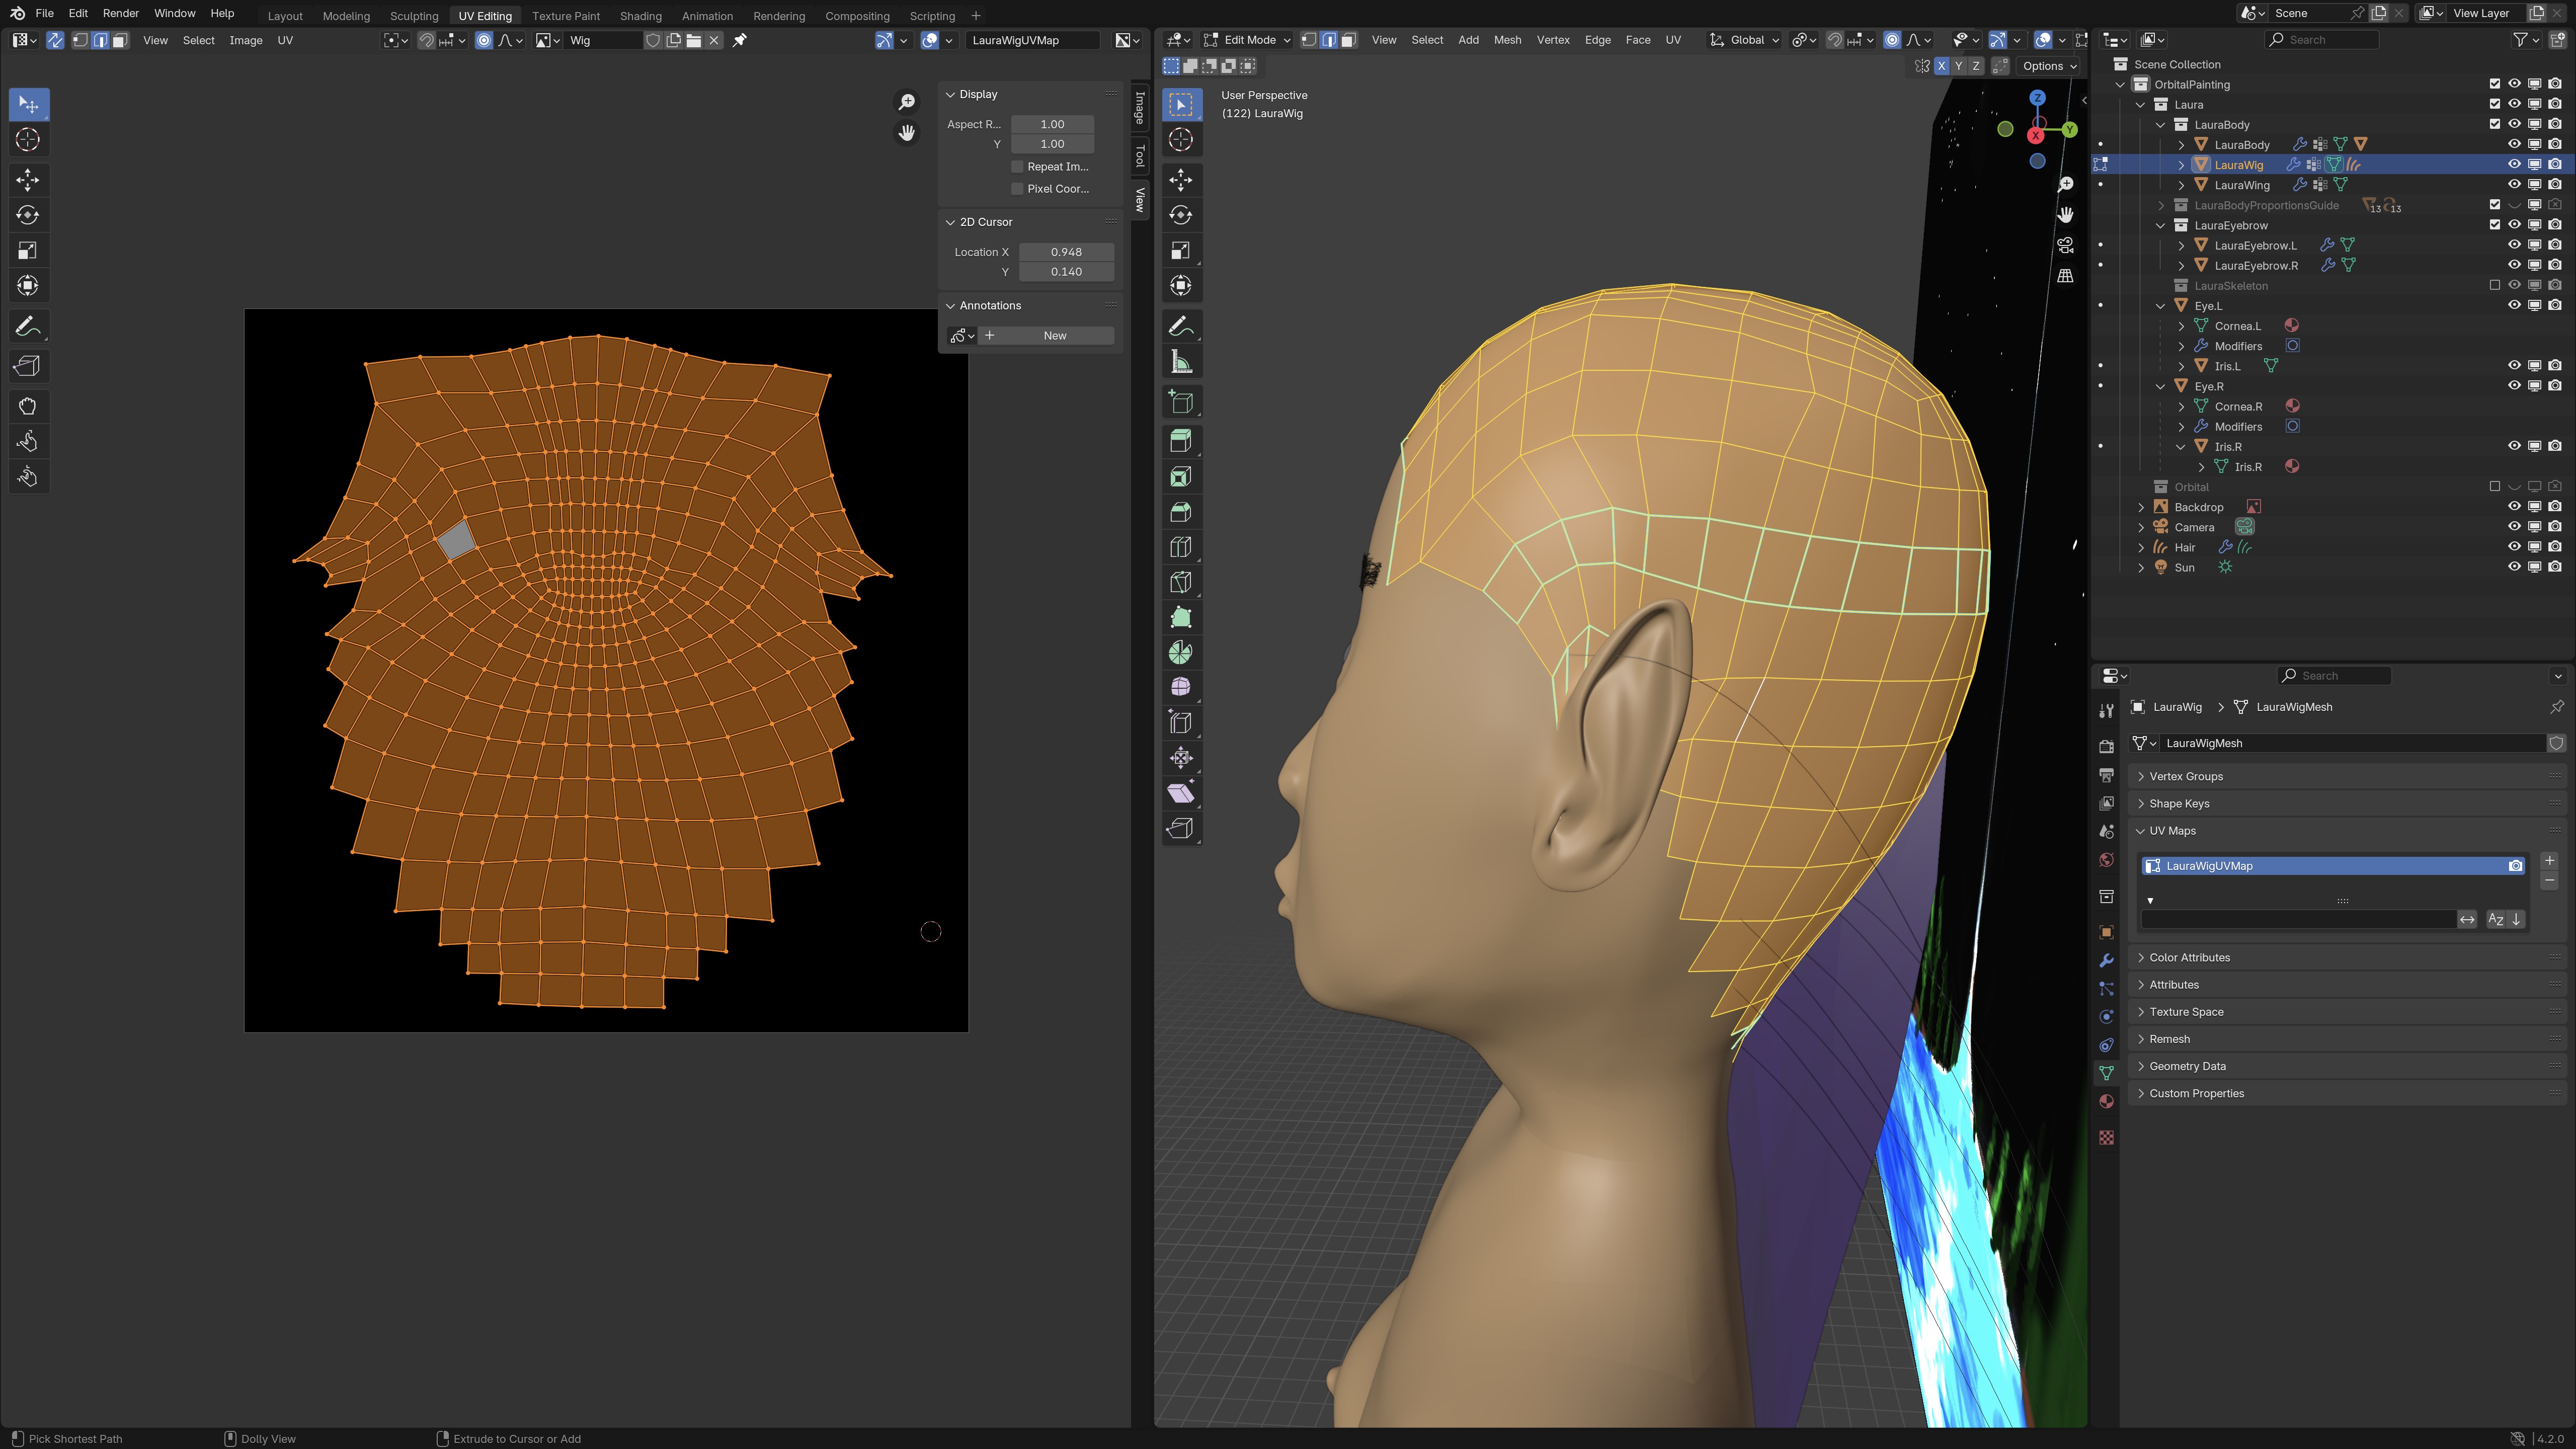The image size is (2576, 1449).
Task: Adjust the Aspect Ratio X value field
Action: pos(1052,124)
